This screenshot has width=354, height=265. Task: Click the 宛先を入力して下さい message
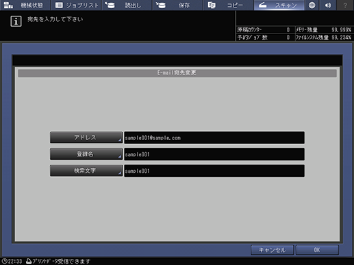click(55, 19)
